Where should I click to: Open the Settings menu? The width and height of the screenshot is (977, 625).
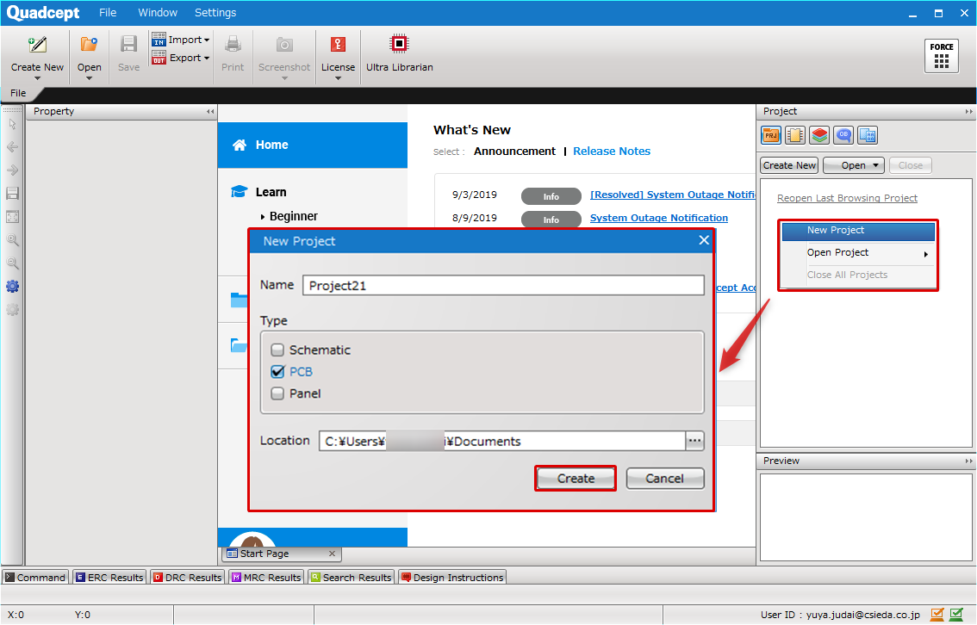pyautogui.click(x=215, y=12)
